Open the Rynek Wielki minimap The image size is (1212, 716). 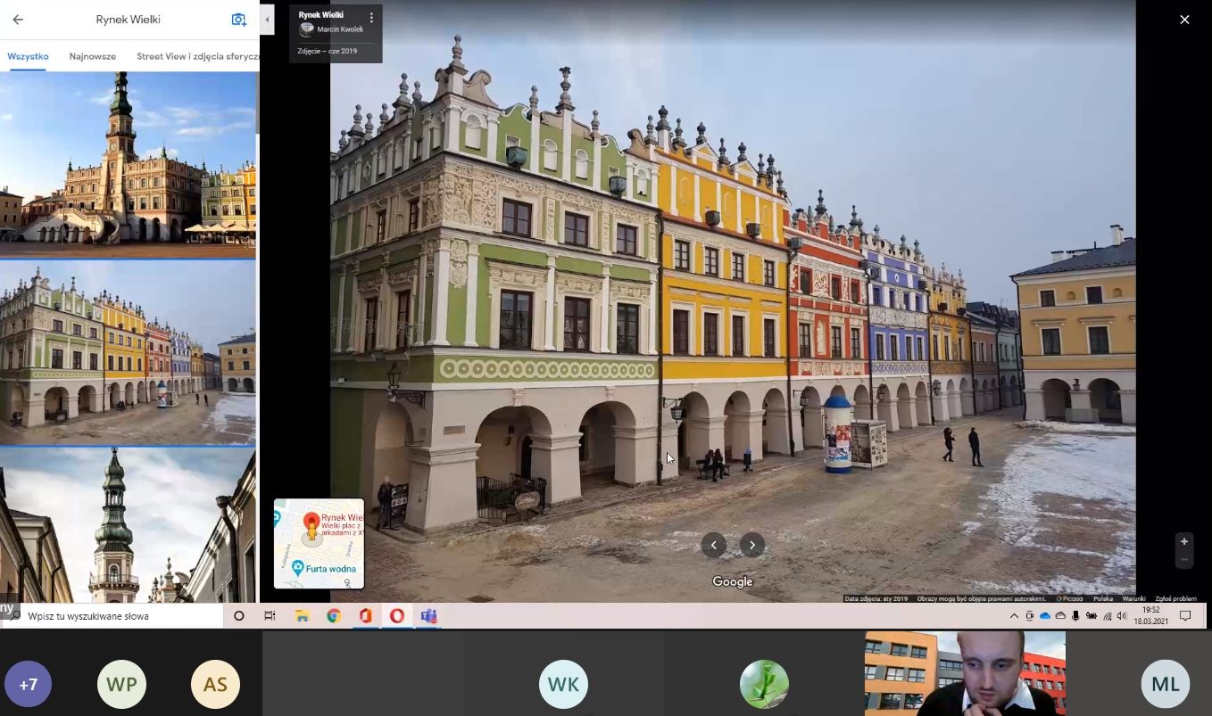[319, 543]
